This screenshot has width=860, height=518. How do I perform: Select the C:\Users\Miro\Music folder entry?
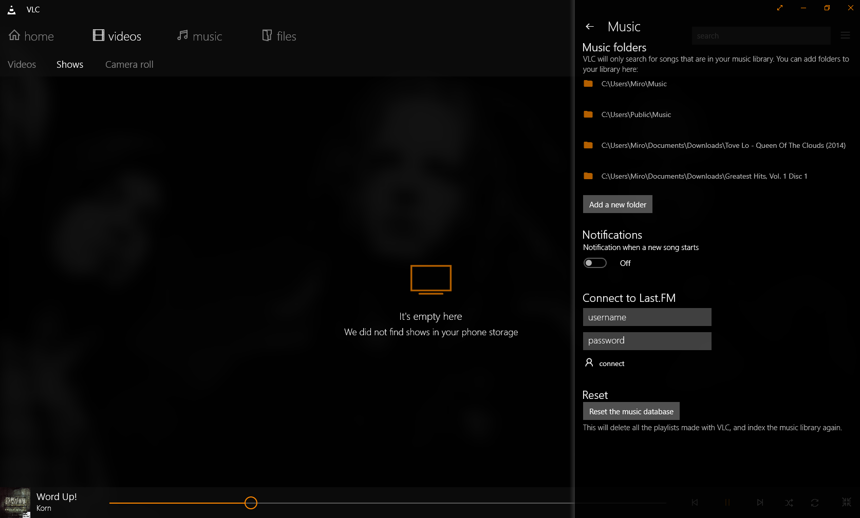[x=634, y=84]
